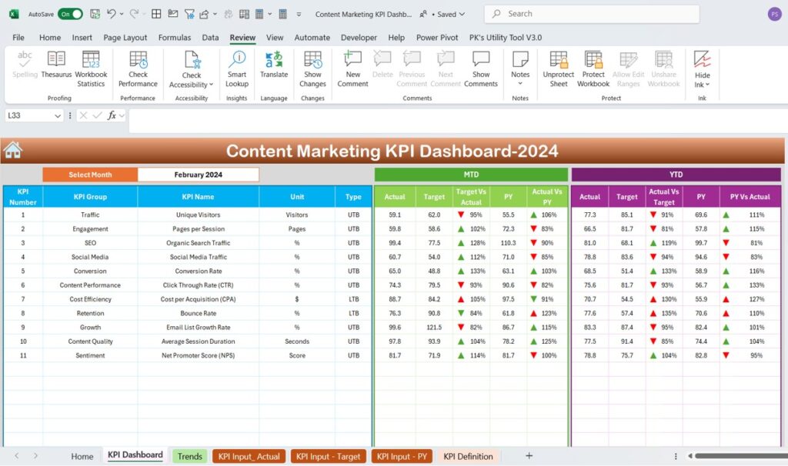Click the horizontal scrollbar at bottom right

coord(741,456)
